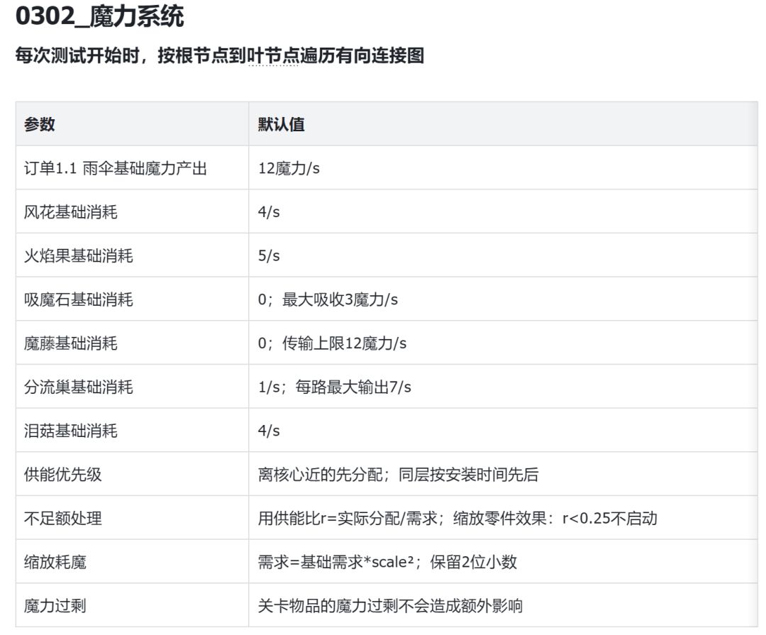Select the "火焰果基础消耗" parameter cell

click(x=132, y=255)
